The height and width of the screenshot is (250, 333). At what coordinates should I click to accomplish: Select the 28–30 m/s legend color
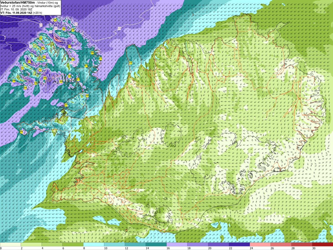click(x=302, y=245)
